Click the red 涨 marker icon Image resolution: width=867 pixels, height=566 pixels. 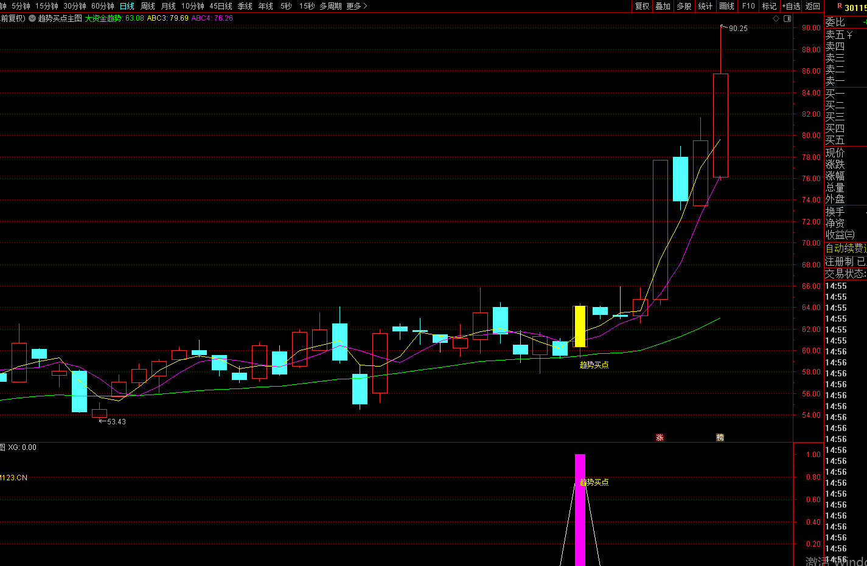(x=660, y=437)
